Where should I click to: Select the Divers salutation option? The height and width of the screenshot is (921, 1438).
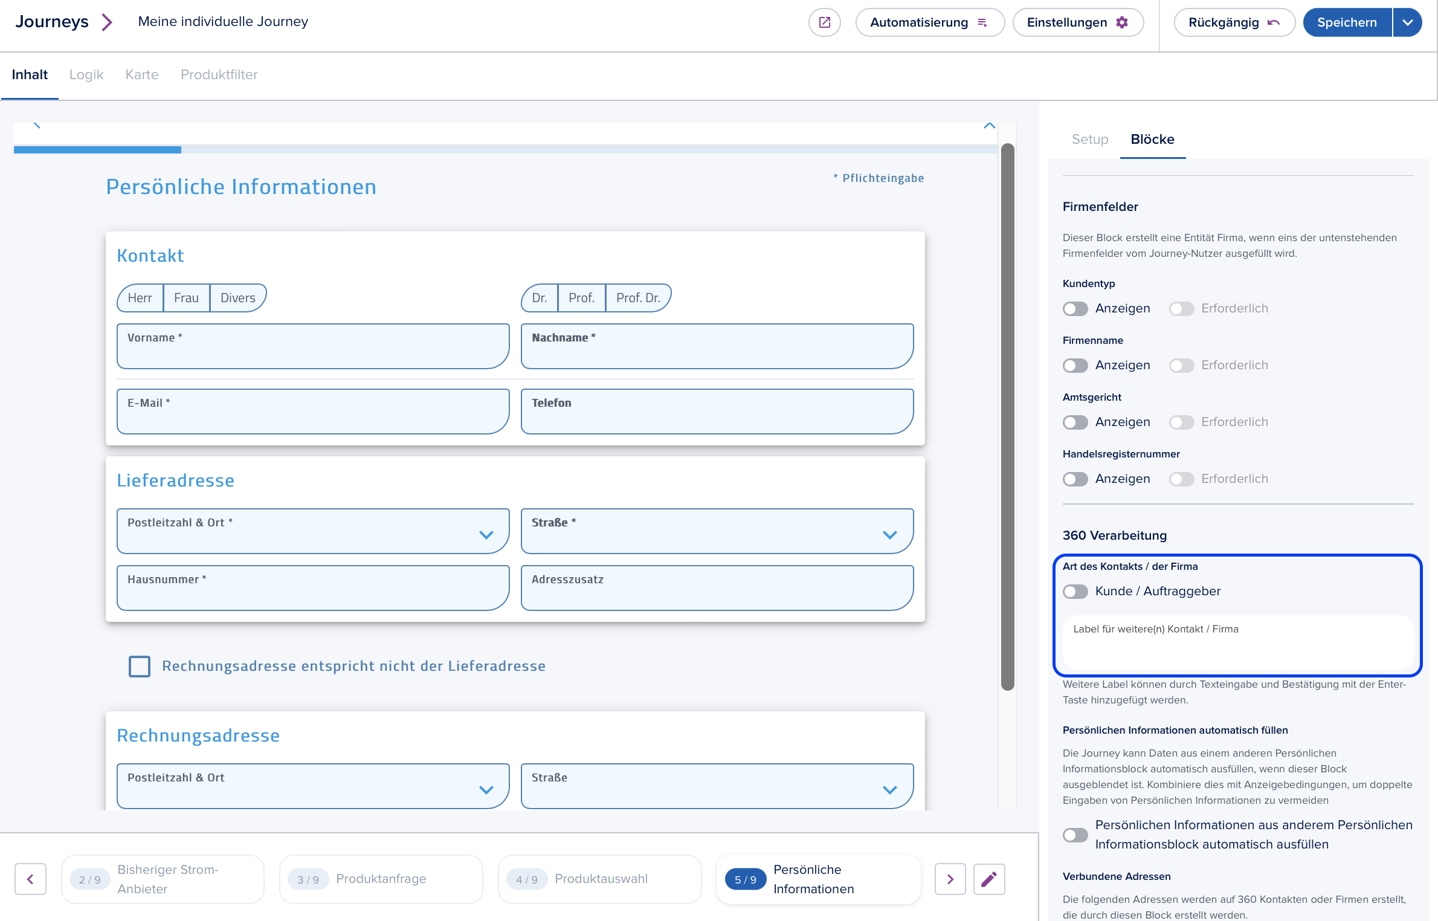[238, 298]
